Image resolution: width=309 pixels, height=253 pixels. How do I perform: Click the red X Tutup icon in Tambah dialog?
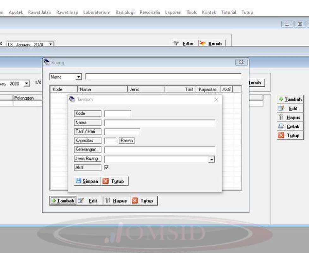point(105,181)
